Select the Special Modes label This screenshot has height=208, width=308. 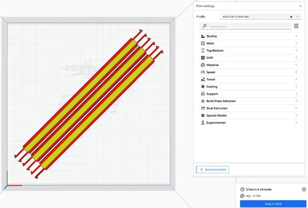pyautogui.click(x=217, y=116)
